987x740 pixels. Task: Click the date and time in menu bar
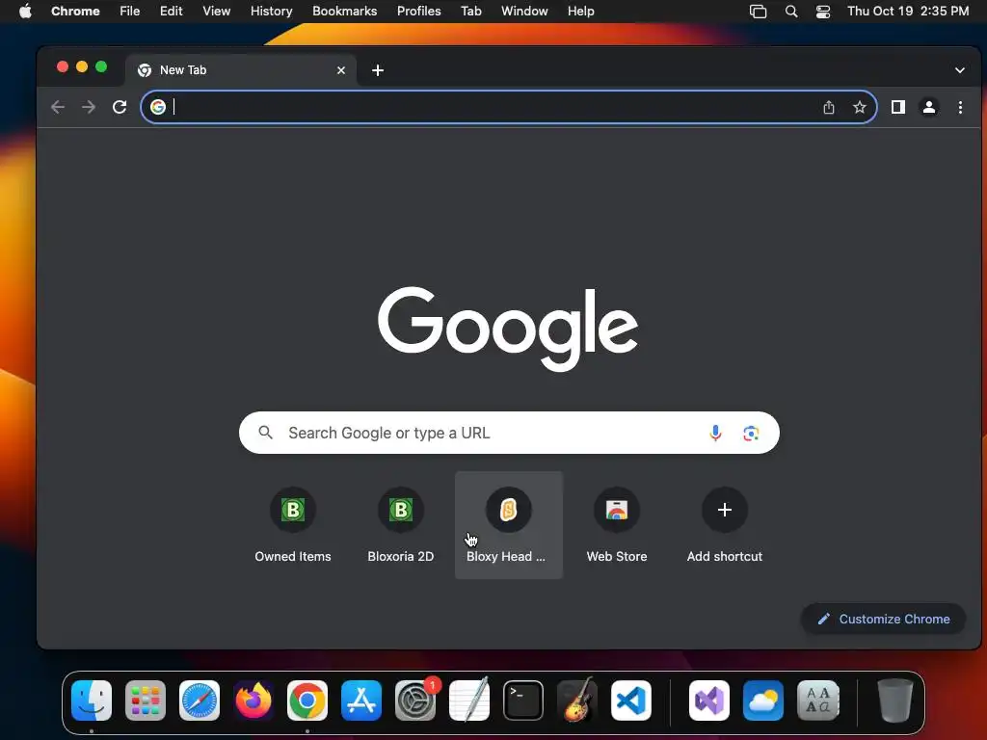pos(908,12)
